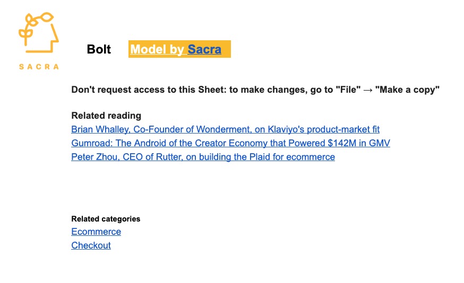
Task: Select the "Related categories" heading
Action: point(106,219)
